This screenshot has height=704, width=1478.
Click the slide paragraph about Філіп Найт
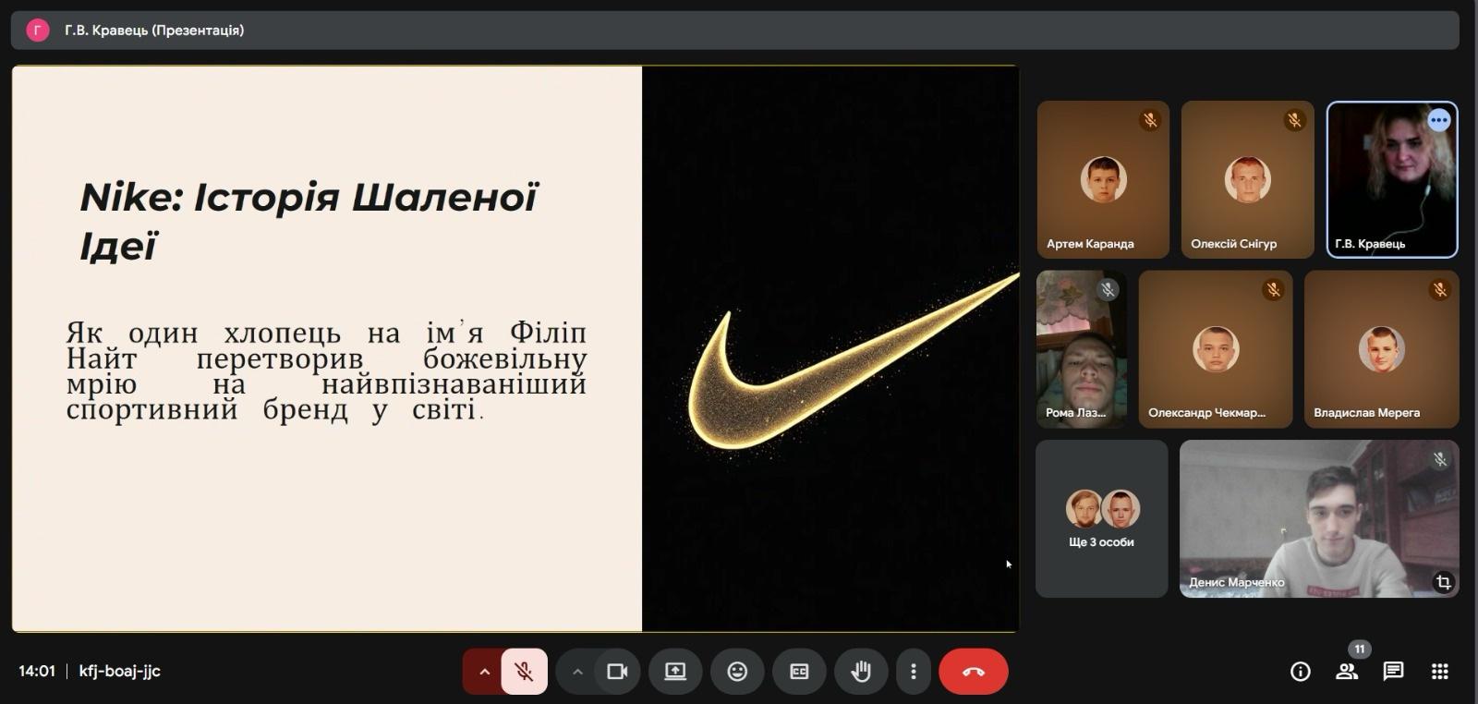coord(326,370)
